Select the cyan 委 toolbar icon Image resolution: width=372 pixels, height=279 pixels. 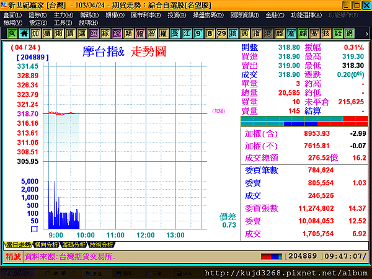click(x=175, y=33)
